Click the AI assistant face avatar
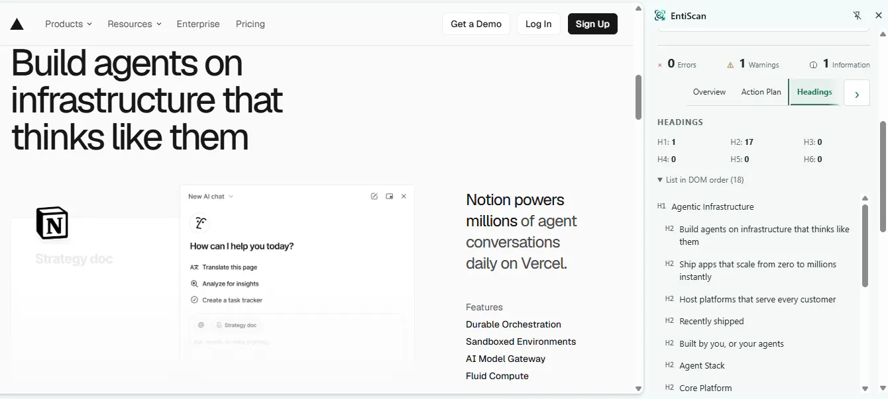Screen dimensions: 888x399 [199, 223]
